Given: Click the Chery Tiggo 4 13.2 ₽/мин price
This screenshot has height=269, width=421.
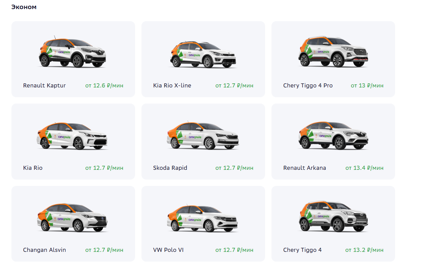Looking at the screenshot, I should [x=364, y=250].
